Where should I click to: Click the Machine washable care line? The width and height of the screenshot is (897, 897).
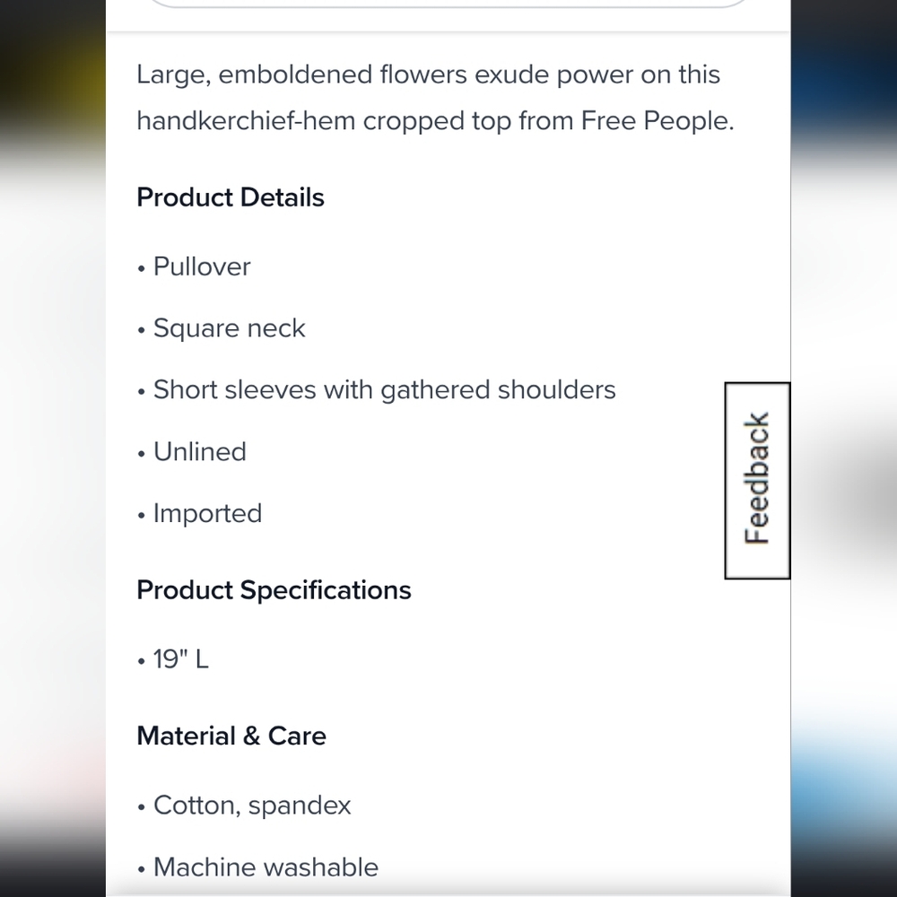(x=266, y=867)
